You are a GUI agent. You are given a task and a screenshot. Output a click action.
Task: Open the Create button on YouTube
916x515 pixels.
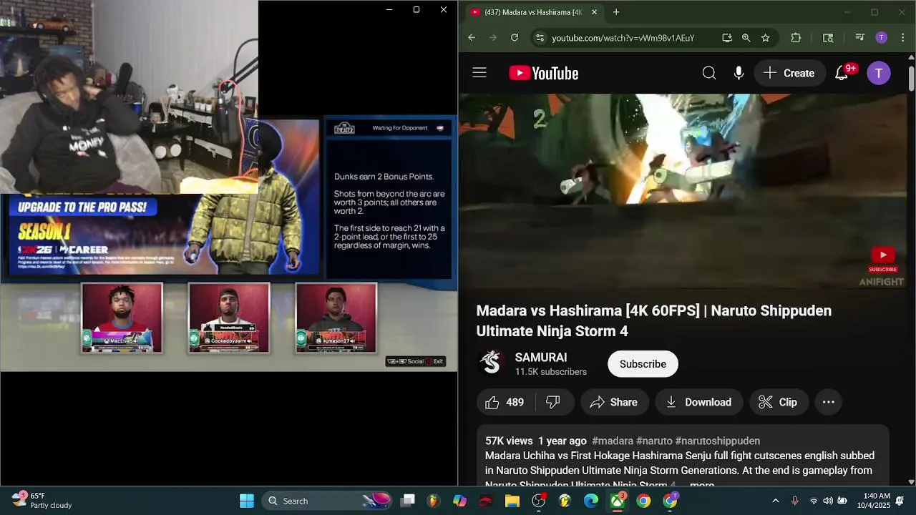pyautogui.click(x=789, y=73)
